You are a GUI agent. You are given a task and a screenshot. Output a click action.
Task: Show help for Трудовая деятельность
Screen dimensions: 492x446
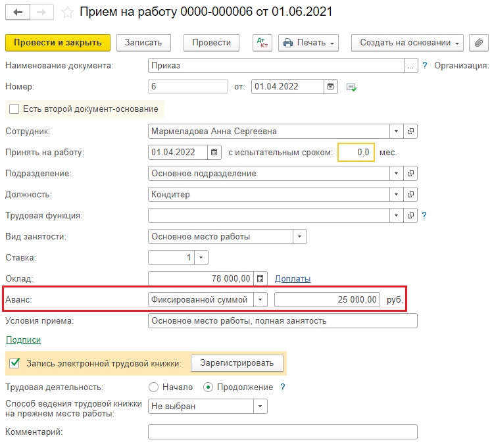pyautogui.click(x=283, y=387)
